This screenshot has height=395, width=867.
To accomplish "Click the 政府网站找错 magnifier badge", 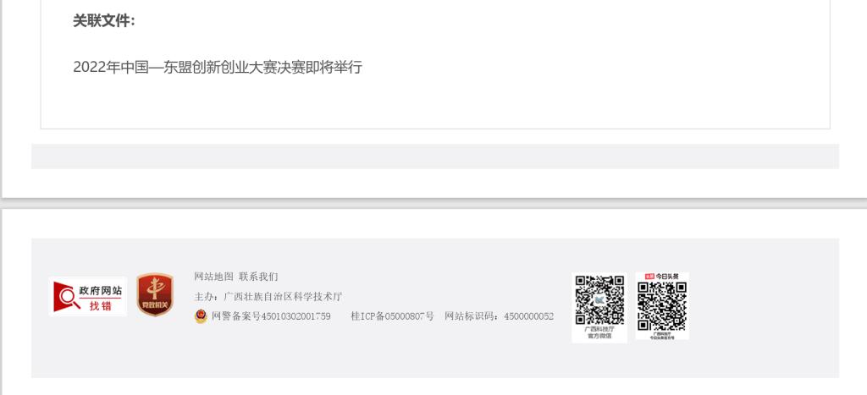I will (88, 297).
